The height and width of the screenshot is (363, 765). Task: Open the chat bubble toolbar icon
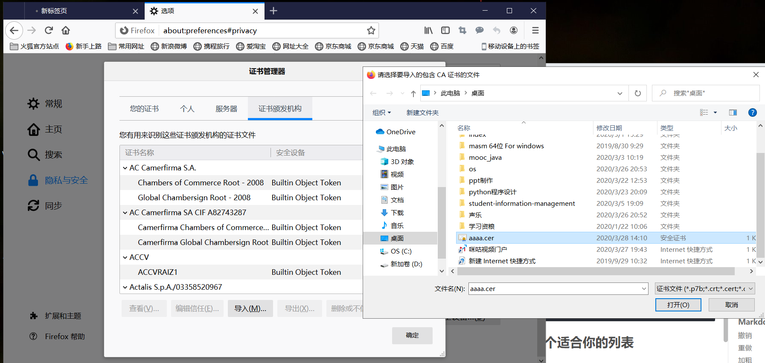click(480, 30)
